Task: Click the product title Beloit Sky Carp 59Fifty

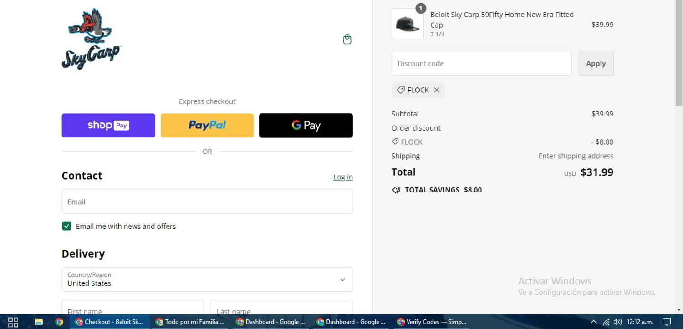Action: [x=502, y=20]
